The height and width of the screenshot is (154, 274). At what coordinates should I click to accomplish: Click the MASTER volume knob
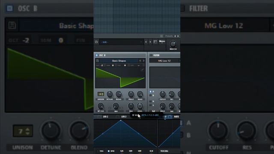173,44
